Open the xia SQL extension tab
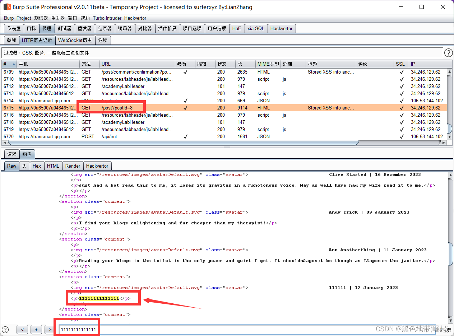 pyautogui.click(x=256, y=28)
